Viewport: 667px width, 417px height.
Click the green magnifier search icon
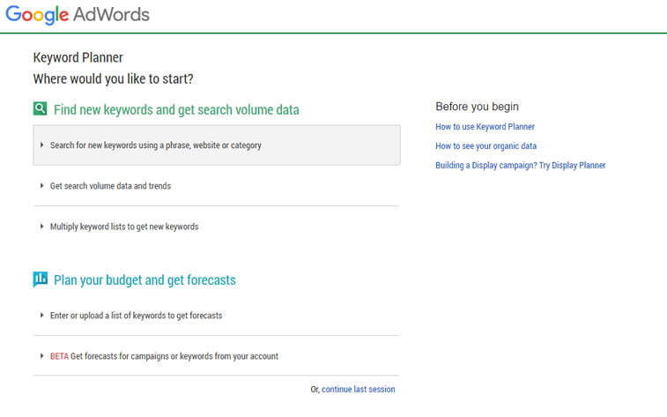[40, 108]
